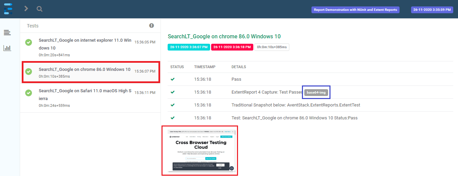Click the green pass icon of the internet explorer test
Image resolution: width=458 pixels, height=176 pixels.
click(29, 42)
